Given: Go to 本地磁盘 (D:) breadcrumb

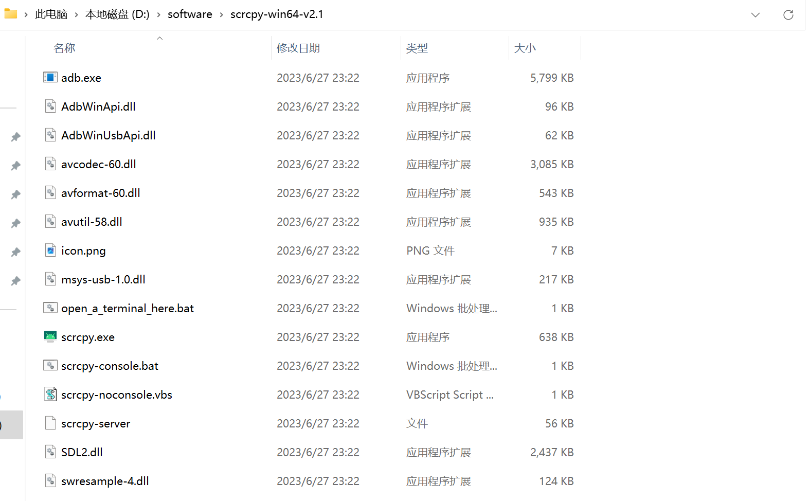Looking at the screenshot, I should (117, 14).
